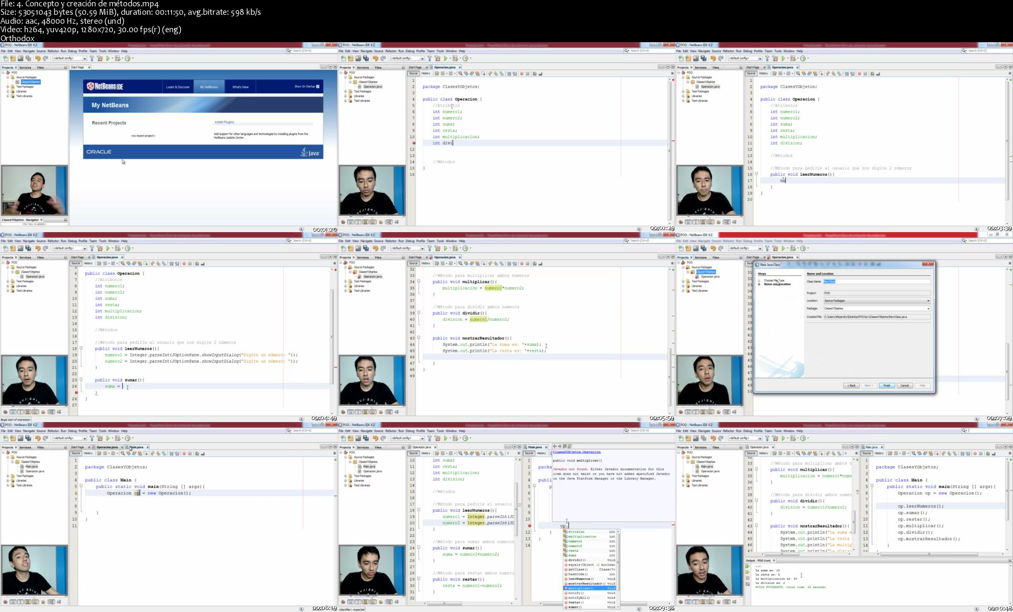Uncheck the Show On Startup checkbox
The width and height of the screenshot is (1013, 612).
pyautogui.click(x=318, y=87)
